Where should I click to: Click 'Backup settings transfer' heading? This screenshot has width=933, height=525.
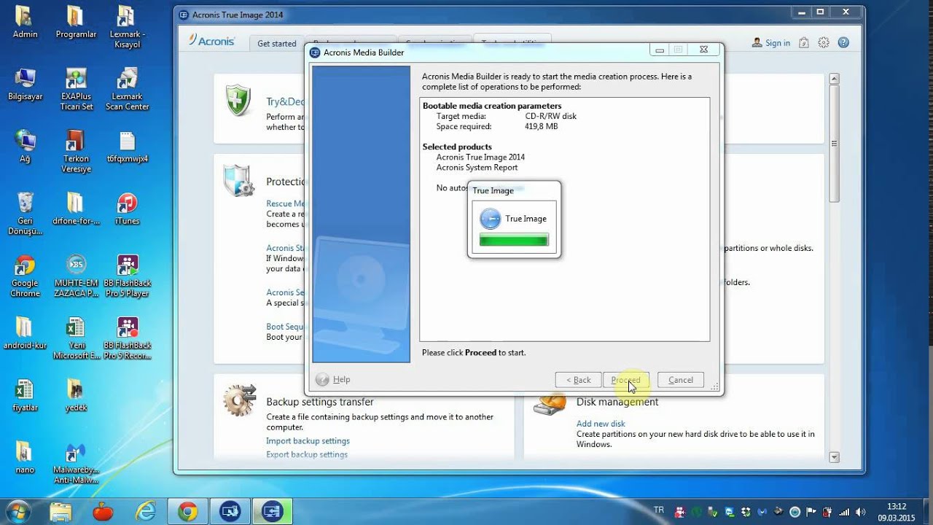pyautogui.click(x=320, y=402)
